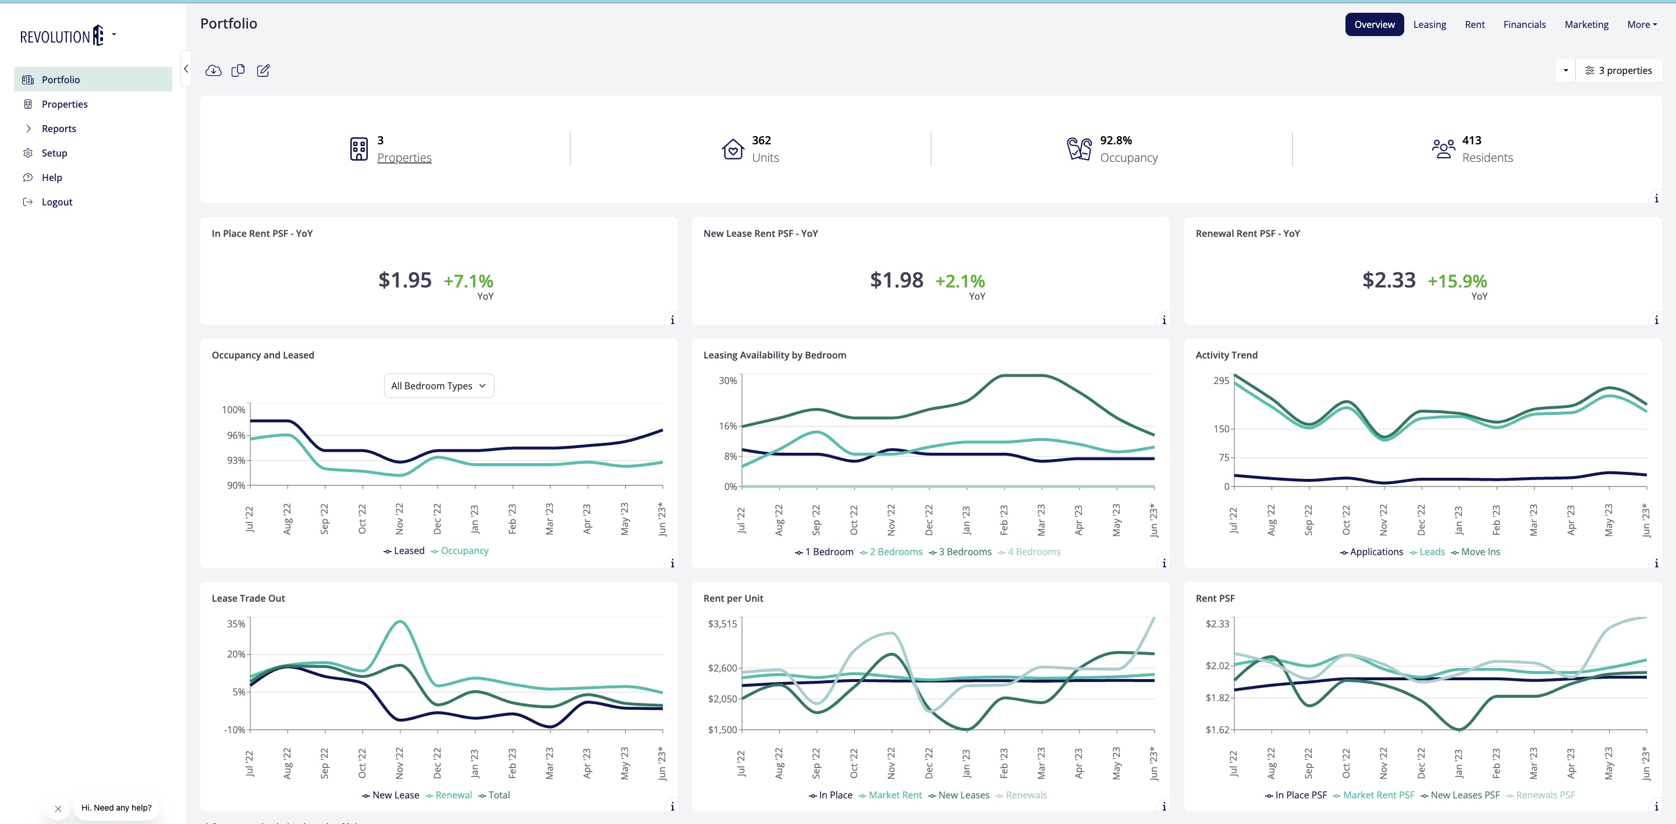1676x824 pixels.
Task: Switch to the Leasing tab
Action: (x=1429, y=24)
